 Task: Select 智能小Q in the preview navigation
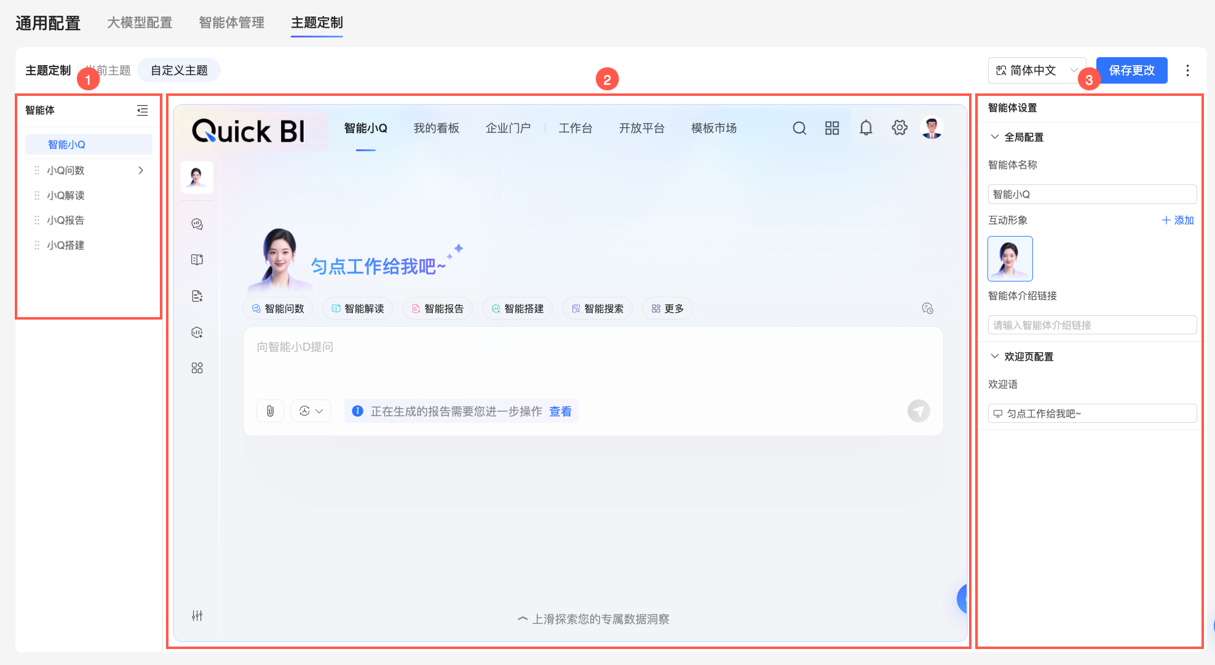click(366, 128)
